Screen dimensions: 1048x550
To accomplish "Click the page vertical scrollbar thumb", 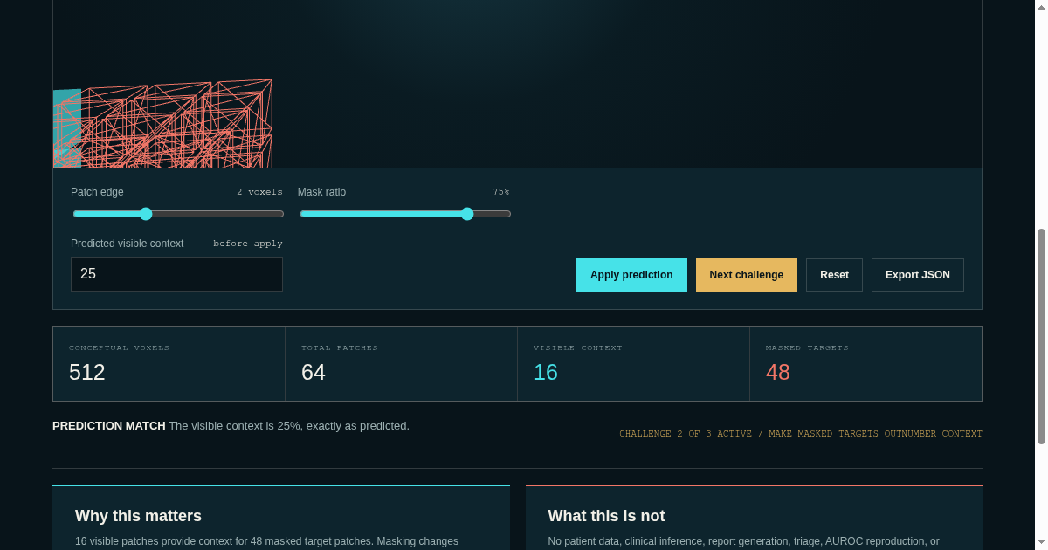I will (x=1041, y=336).
